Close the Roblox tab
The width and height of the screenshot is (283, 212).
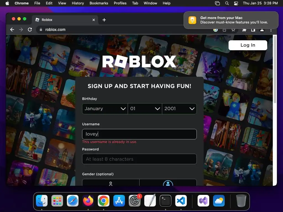[x=94, y=20]
